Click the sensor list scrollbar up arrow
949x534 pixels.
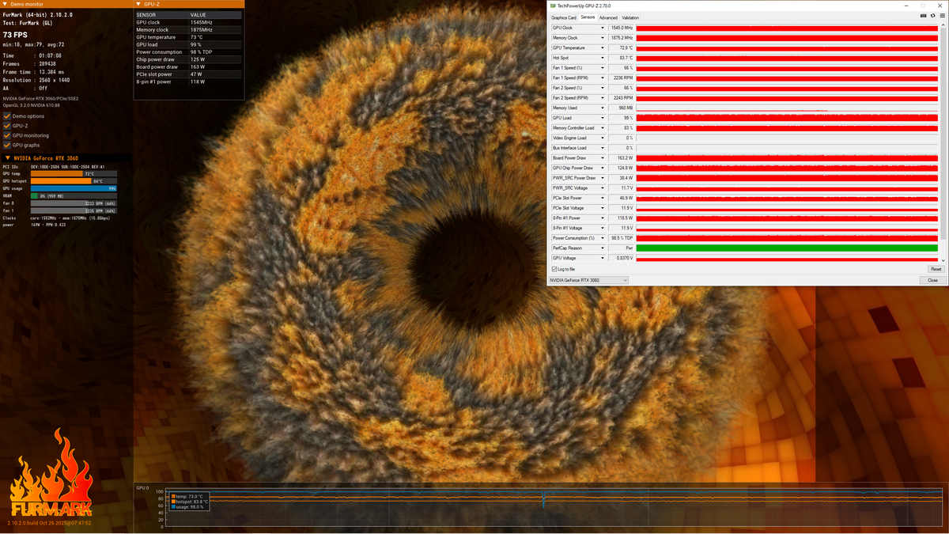(943, 26)
